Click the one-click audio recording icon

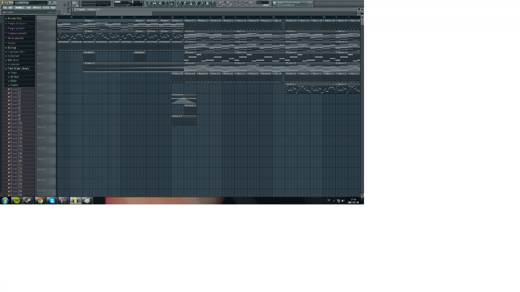(x=201, y=3)
